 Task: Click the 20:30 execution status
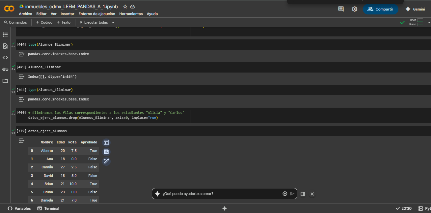[404, 208]
